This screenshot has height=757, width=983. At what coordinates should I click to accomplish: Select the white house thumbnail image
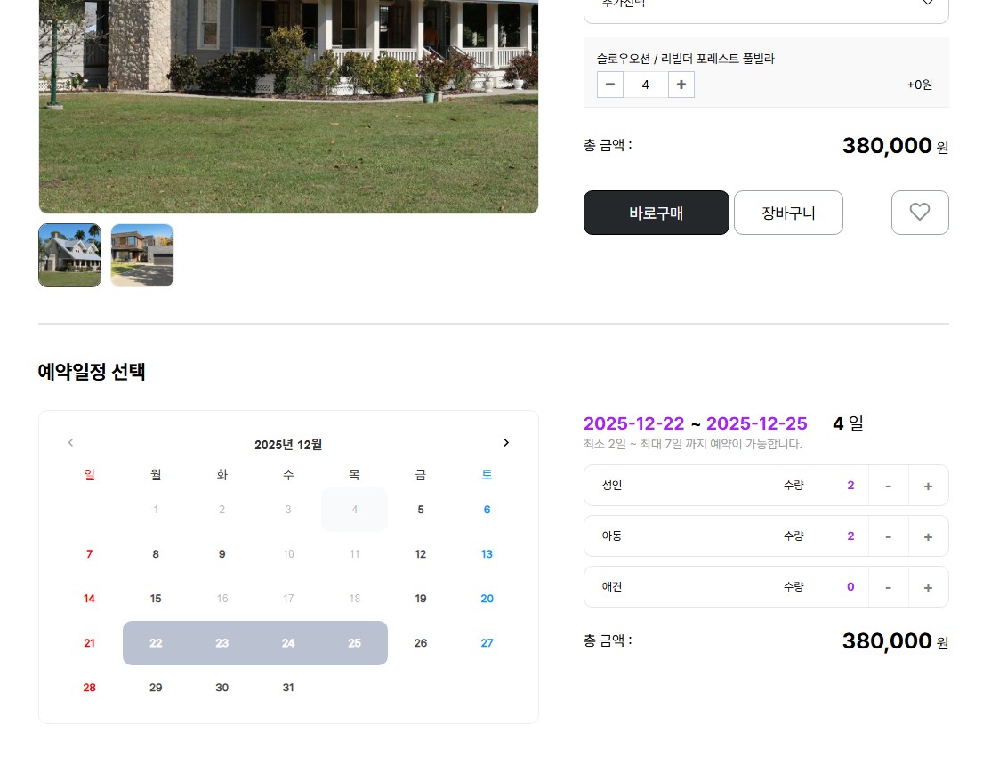69,255
